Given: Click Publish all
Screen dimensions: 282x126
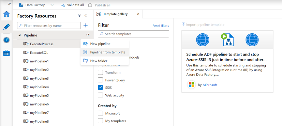Looking at the screenshot, I should 99,5.
